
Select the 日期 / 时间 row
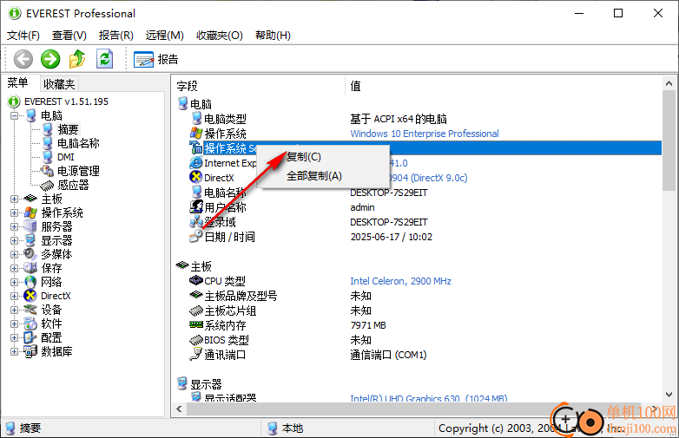pos(229,237)
